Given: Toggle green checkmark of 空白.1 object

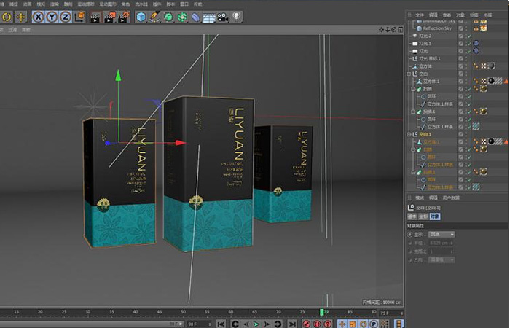Looking at the screenshot, I should (468, 135).
